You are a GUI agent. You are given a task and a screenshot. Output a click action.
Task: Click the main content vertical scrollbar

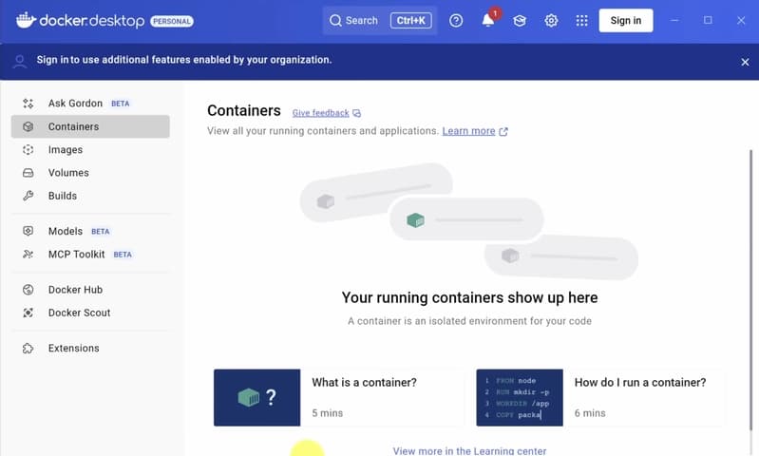point(750,290)
